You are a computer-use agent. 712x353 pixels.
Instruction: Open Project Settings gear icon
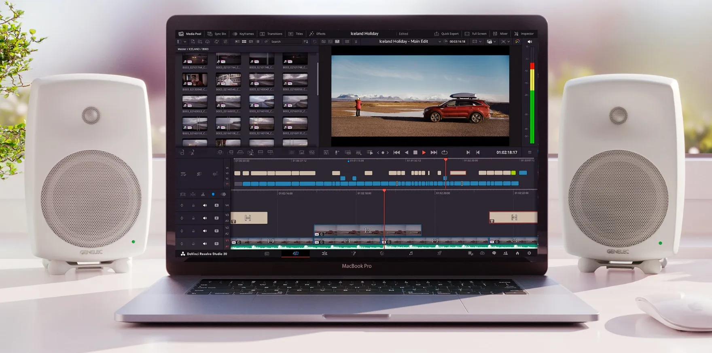[x=529, y=253]
